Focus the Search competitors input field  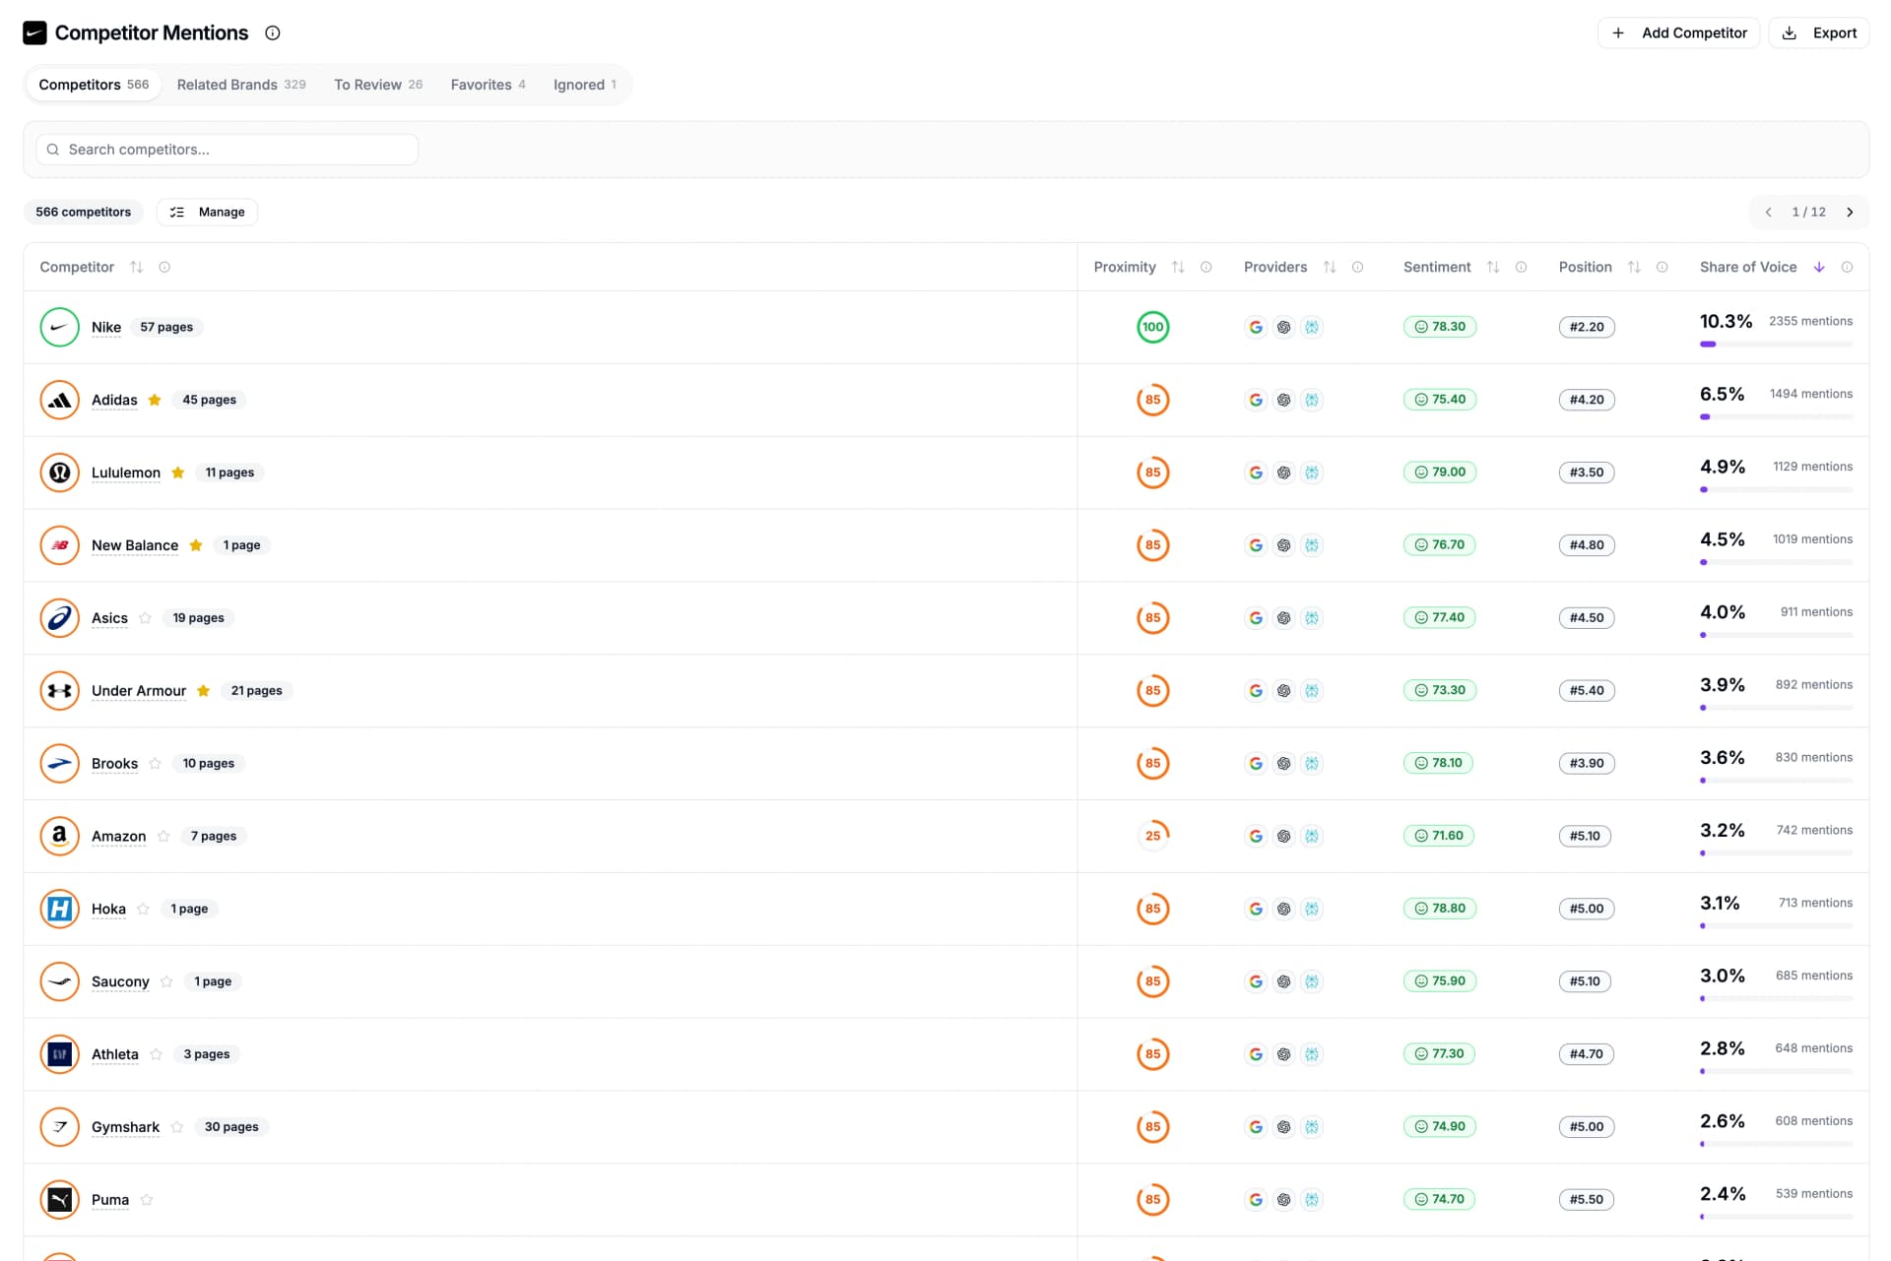tap(228, 150)
